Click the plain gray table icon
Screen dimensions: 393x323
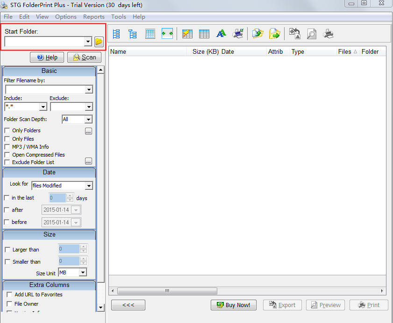click(x=204, y=34)
